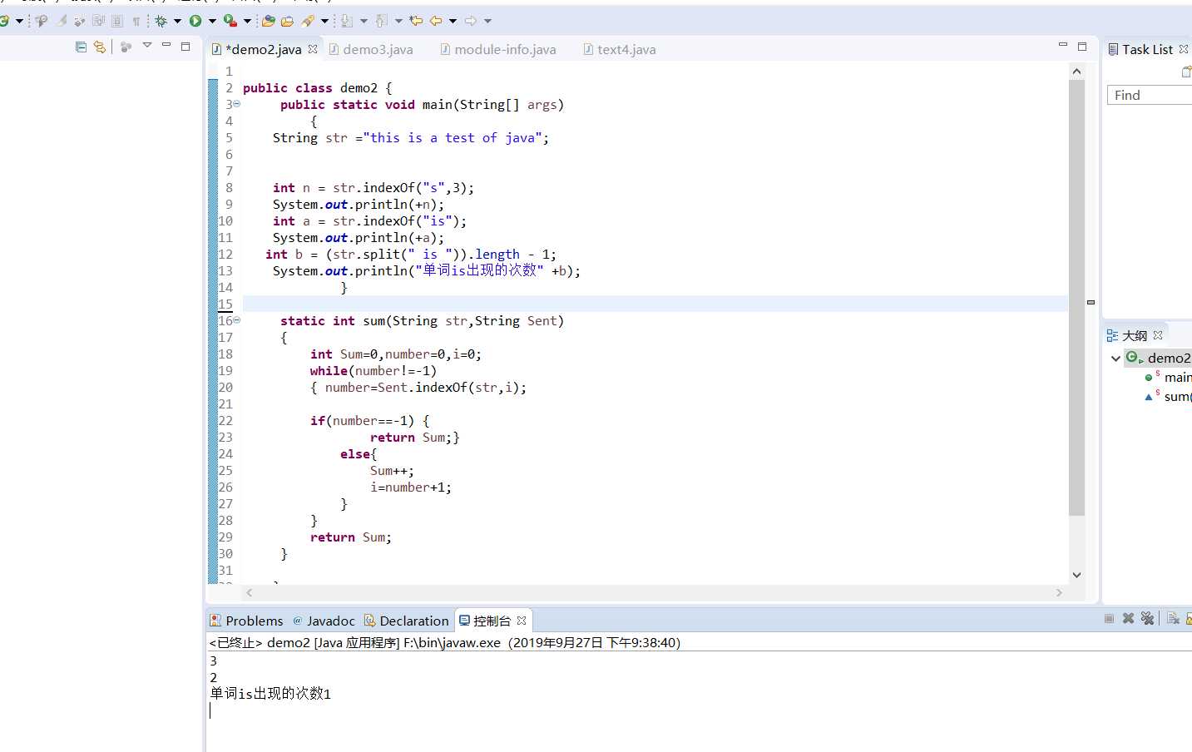
Task: Open dropdown arrow next to Run button
Action: point(212,21)
